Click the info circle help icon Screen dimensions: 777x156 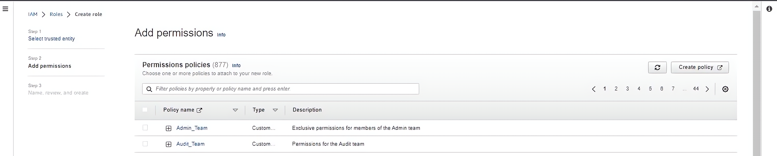point(769,9)
